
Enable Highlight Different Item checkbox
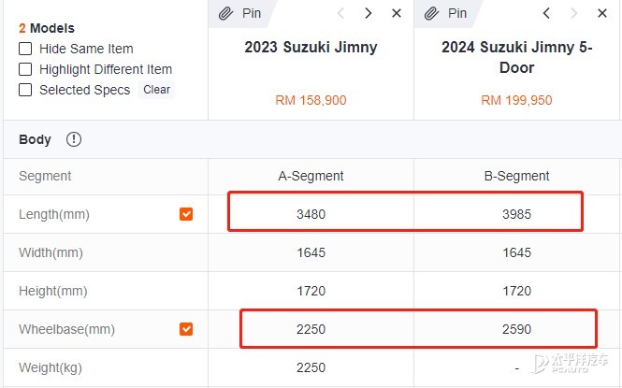pos(25,69)
